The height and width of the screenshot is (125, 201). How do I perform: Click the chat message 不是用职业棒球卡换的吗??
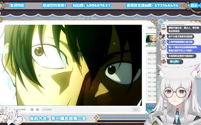click(181, 56)
